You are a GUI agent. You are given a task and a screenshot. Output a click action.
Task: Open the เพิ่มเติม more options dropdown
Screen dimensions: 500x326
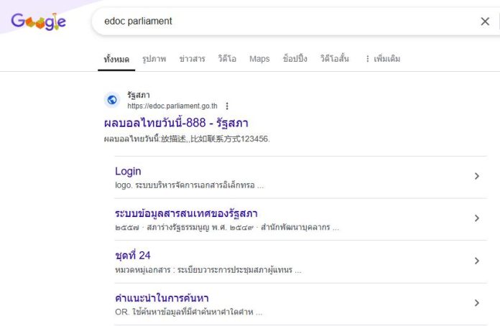[383, 59]
